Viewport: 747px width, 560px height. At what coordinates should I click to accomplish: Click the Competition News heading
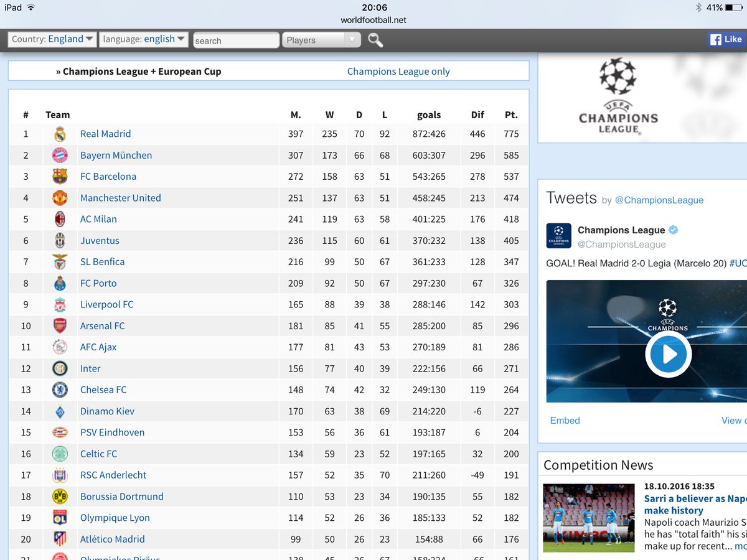[598, 465]
